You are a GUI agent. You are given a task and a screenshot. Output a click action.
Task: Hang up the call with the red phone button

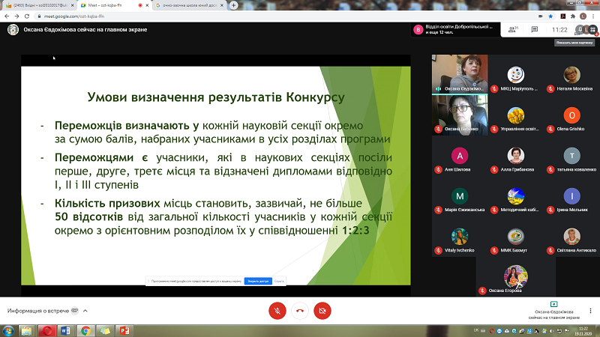[300, 309]
